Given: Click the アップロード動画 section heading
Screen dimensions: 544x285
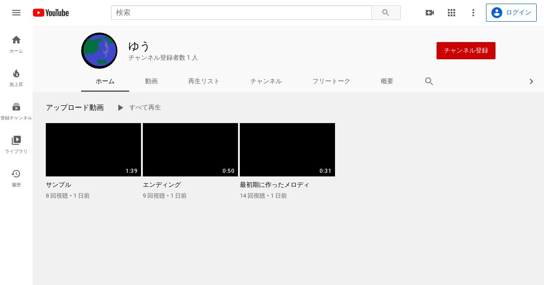Looking at the screenshot, I should coord(75,108).
